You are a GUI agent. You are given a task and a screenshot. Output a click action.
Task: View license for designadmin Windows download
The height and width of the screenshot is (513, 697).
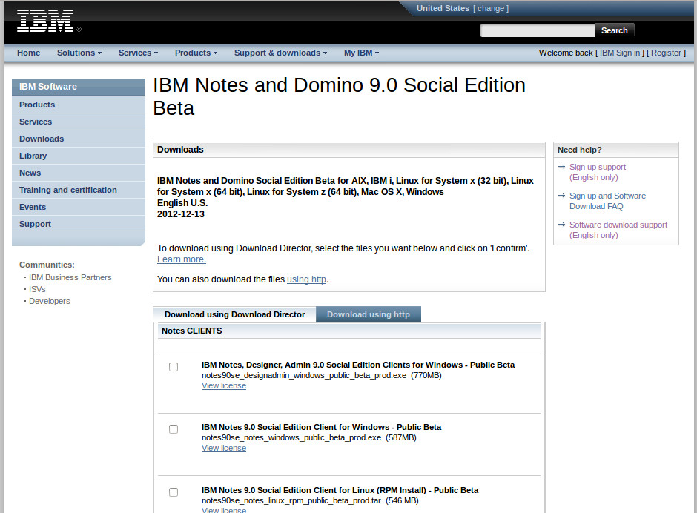click(x=224, y=385)
